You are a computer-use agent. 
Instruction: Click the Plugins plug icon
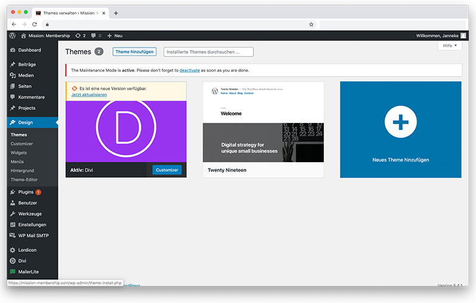pos(12,192)
